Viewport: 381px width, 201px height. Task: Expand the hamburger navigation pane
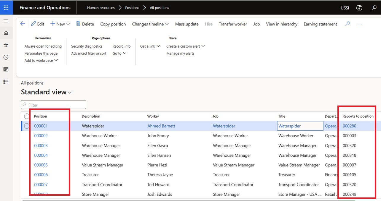tap(6, 21)
